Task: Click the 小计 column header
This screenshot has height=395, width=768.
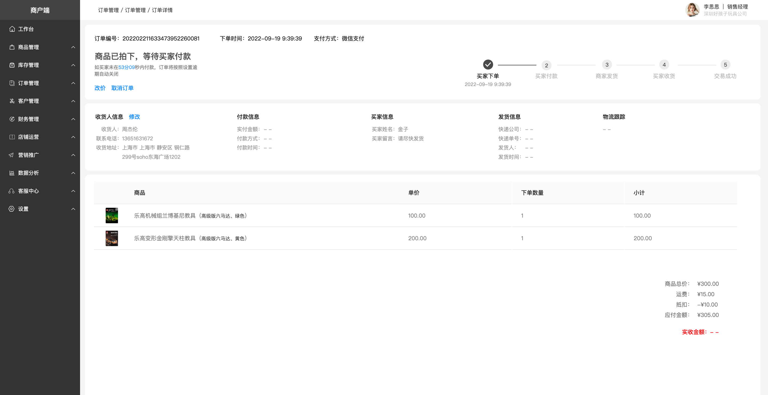Action: coord(639,193)
